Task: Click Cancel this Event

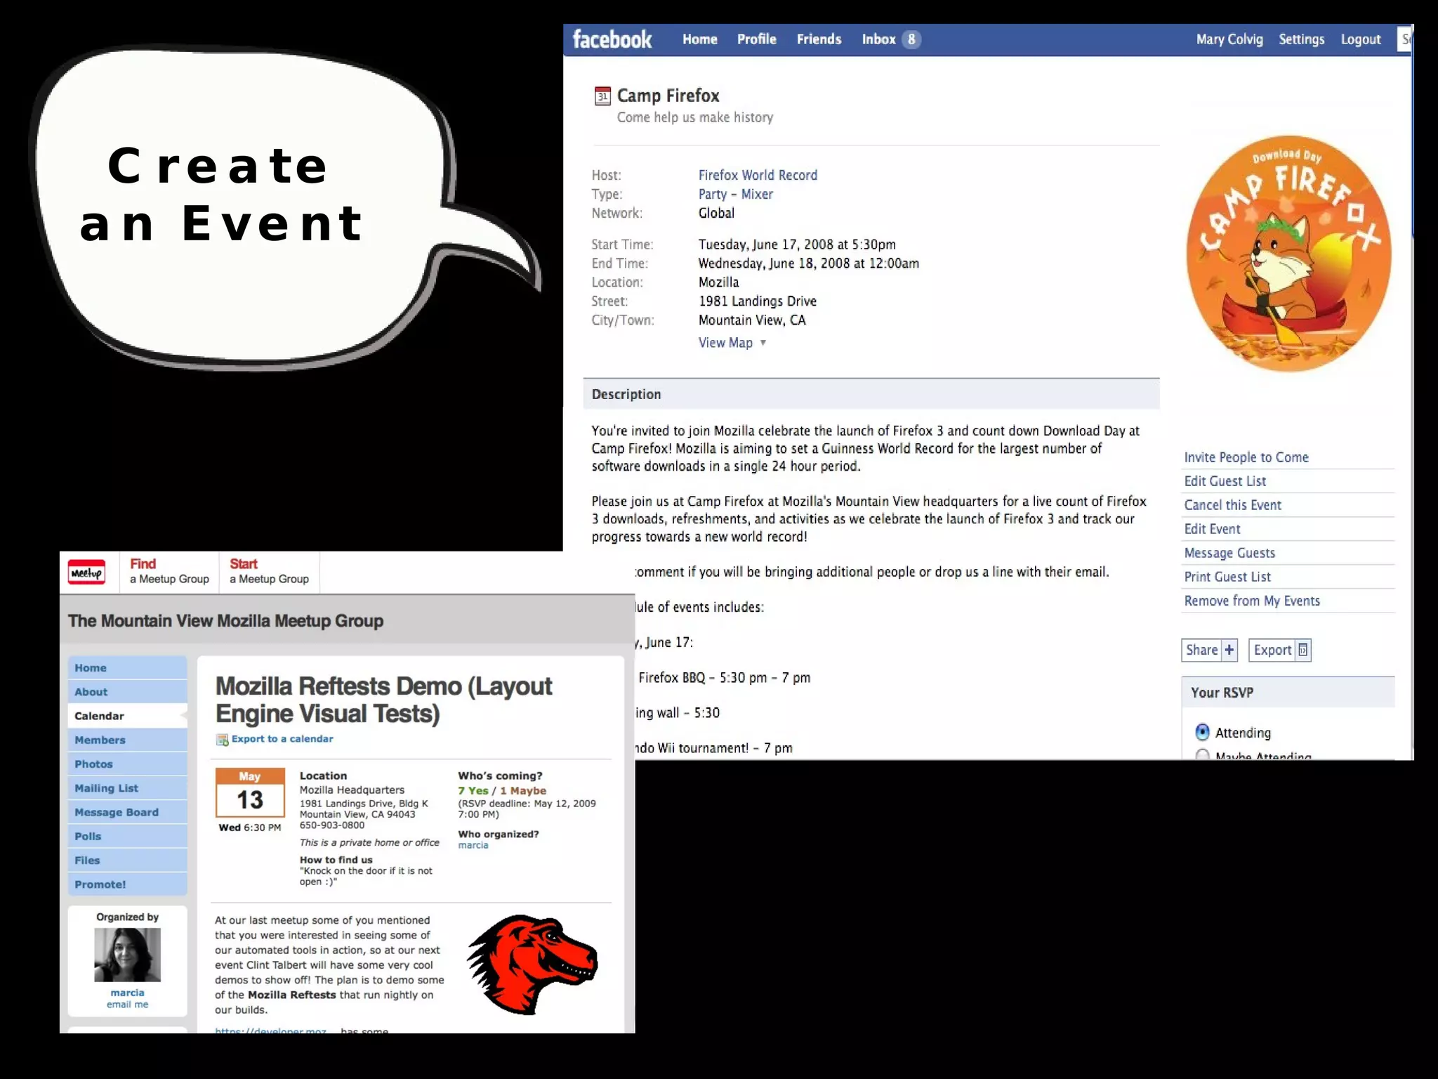Action: point(1232,505)
